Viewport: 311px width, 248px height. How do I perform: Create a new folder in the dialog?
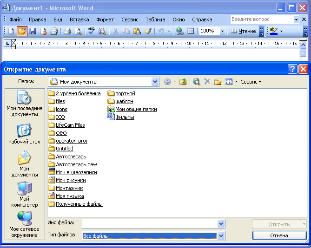click(218, 82)
